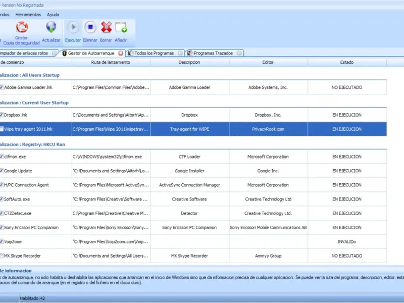Image resolution: width=404 pixels, height=303 pixels.
Task: Open the Ayuda menu
Action: 53,15
